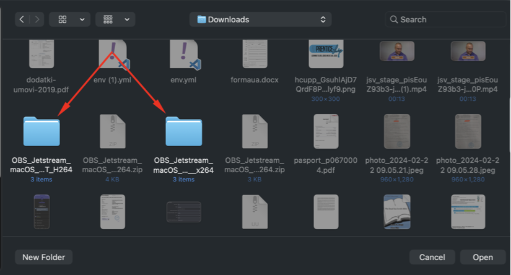Select the phone screenshot thumbnail in bottom row
The width and height of the screenshot is (511, 275).
click(x=41, y=212)
